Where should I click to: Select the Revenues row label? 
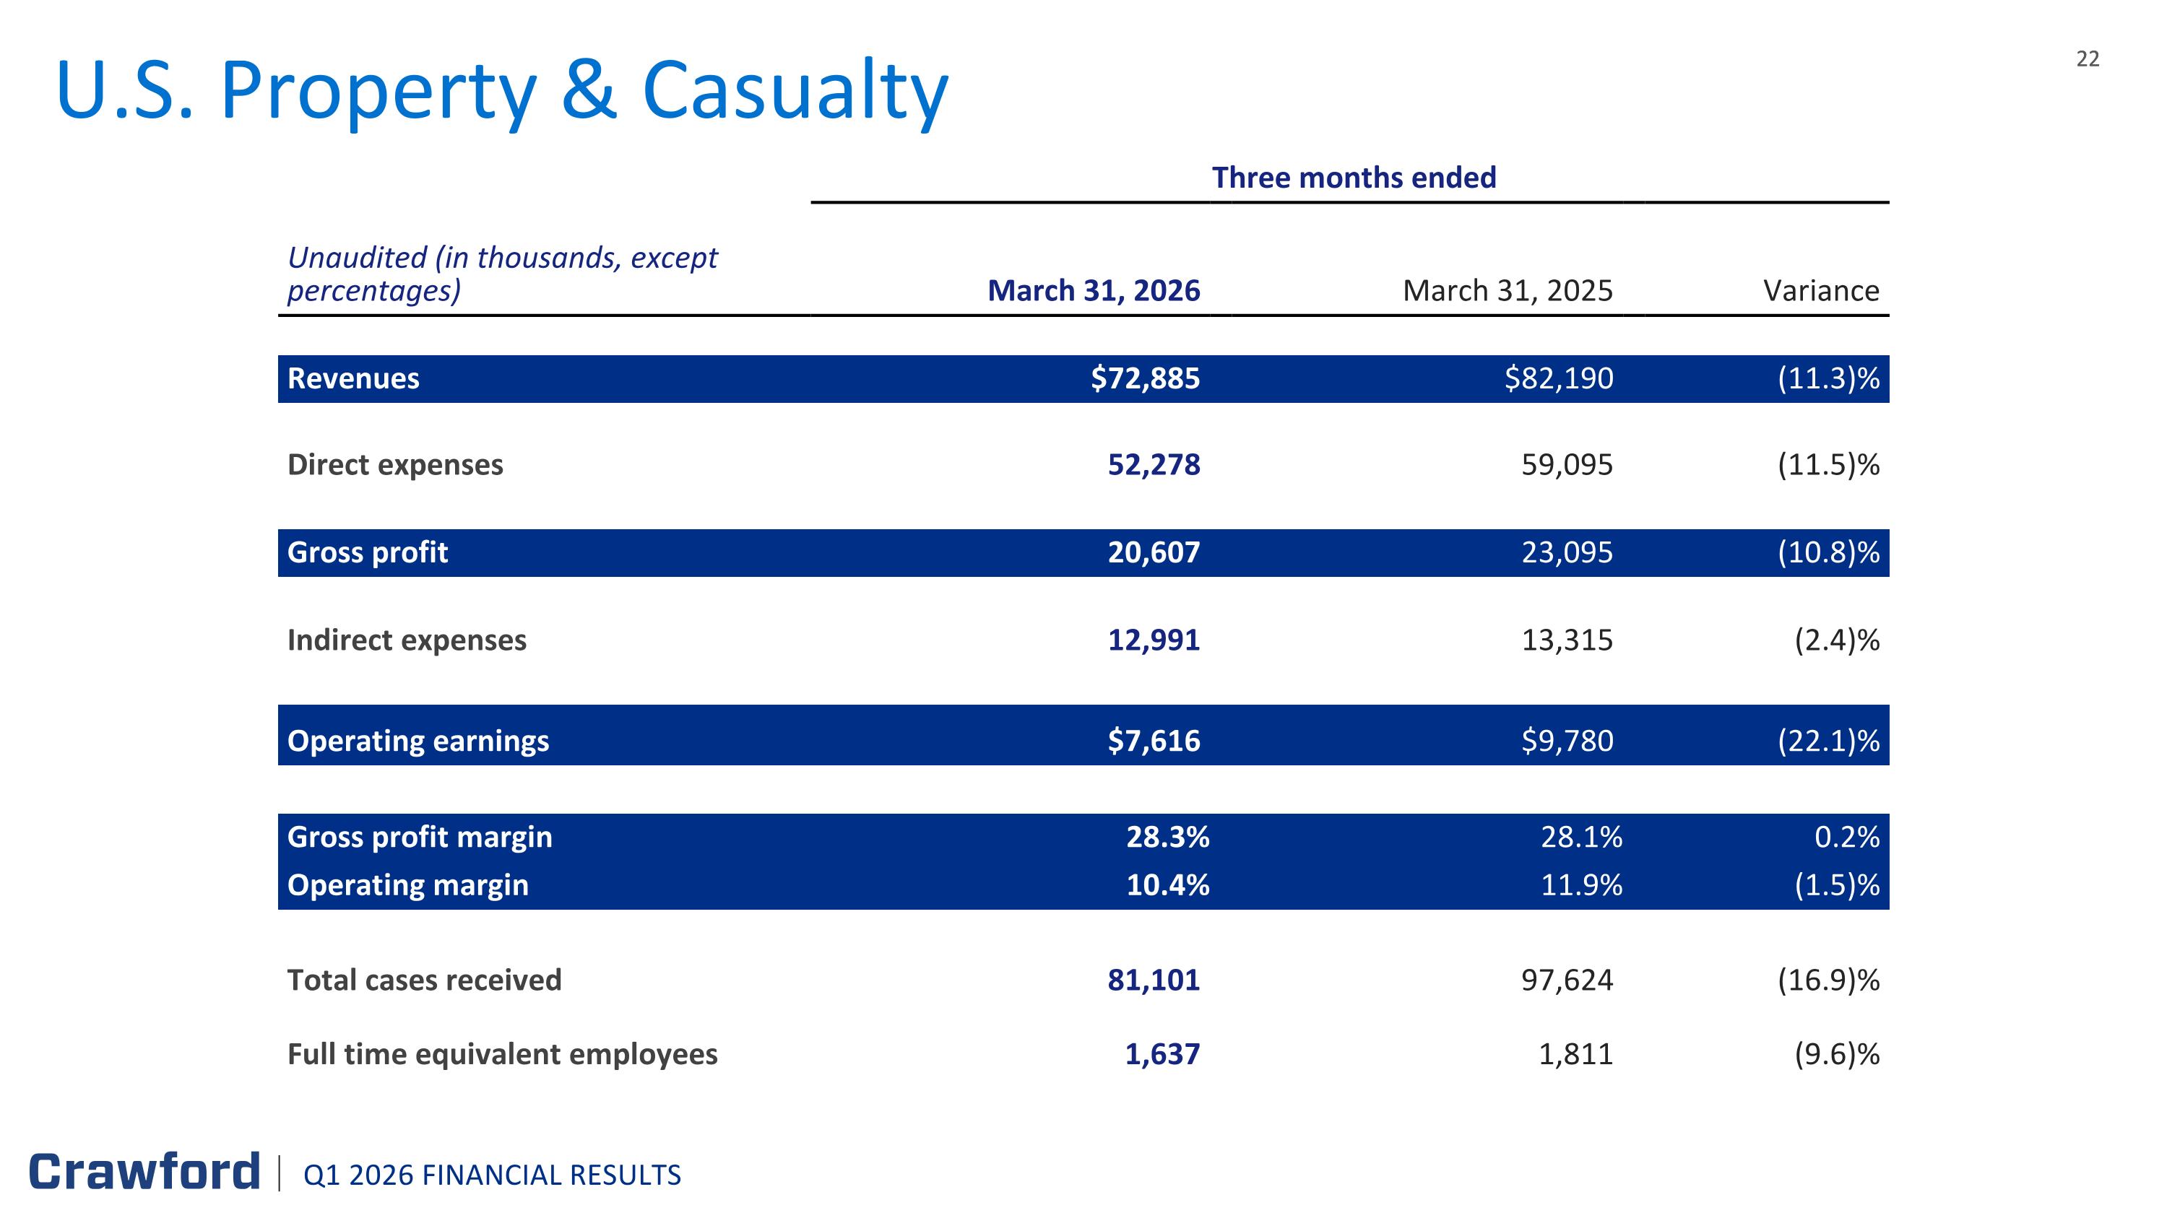[x=353, y=378]
